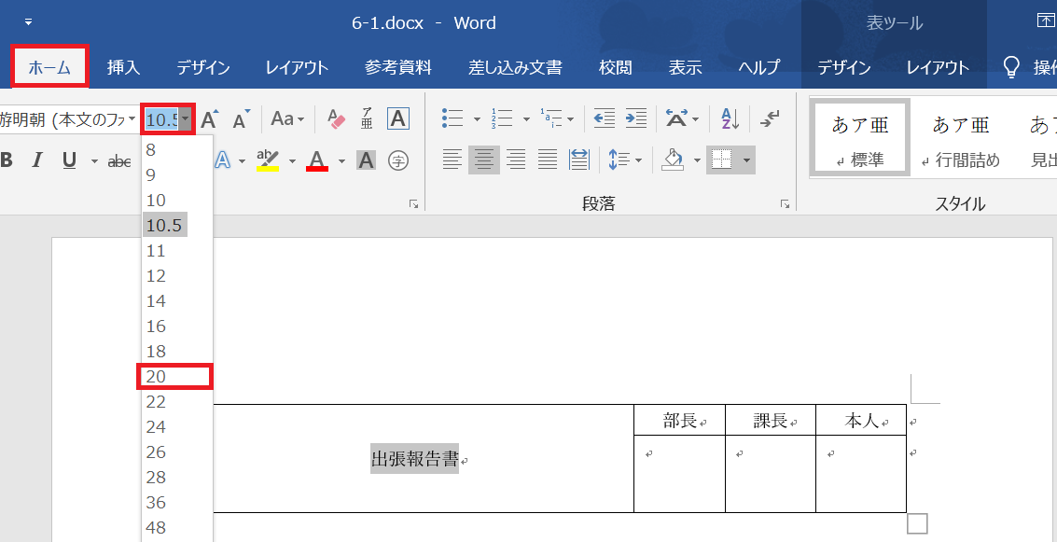The width and height of the screenshot is (1057, 542).
Task: Click the Clear All Formatting eraser icon
Action: coord(337,119)
